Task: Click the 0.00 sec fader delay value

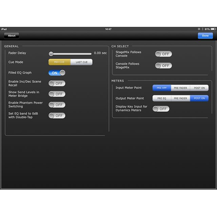Action: tap(100, 53)
